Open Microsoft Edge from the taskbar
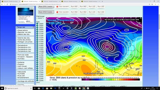This screenshot has width=160, height=90. (43, 88)
